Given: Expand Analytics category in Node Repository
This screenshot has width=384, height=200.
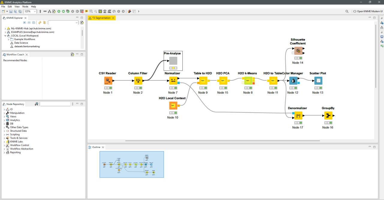Looking at the screenshot, I should pyautogui.click(x=4, y=120).
